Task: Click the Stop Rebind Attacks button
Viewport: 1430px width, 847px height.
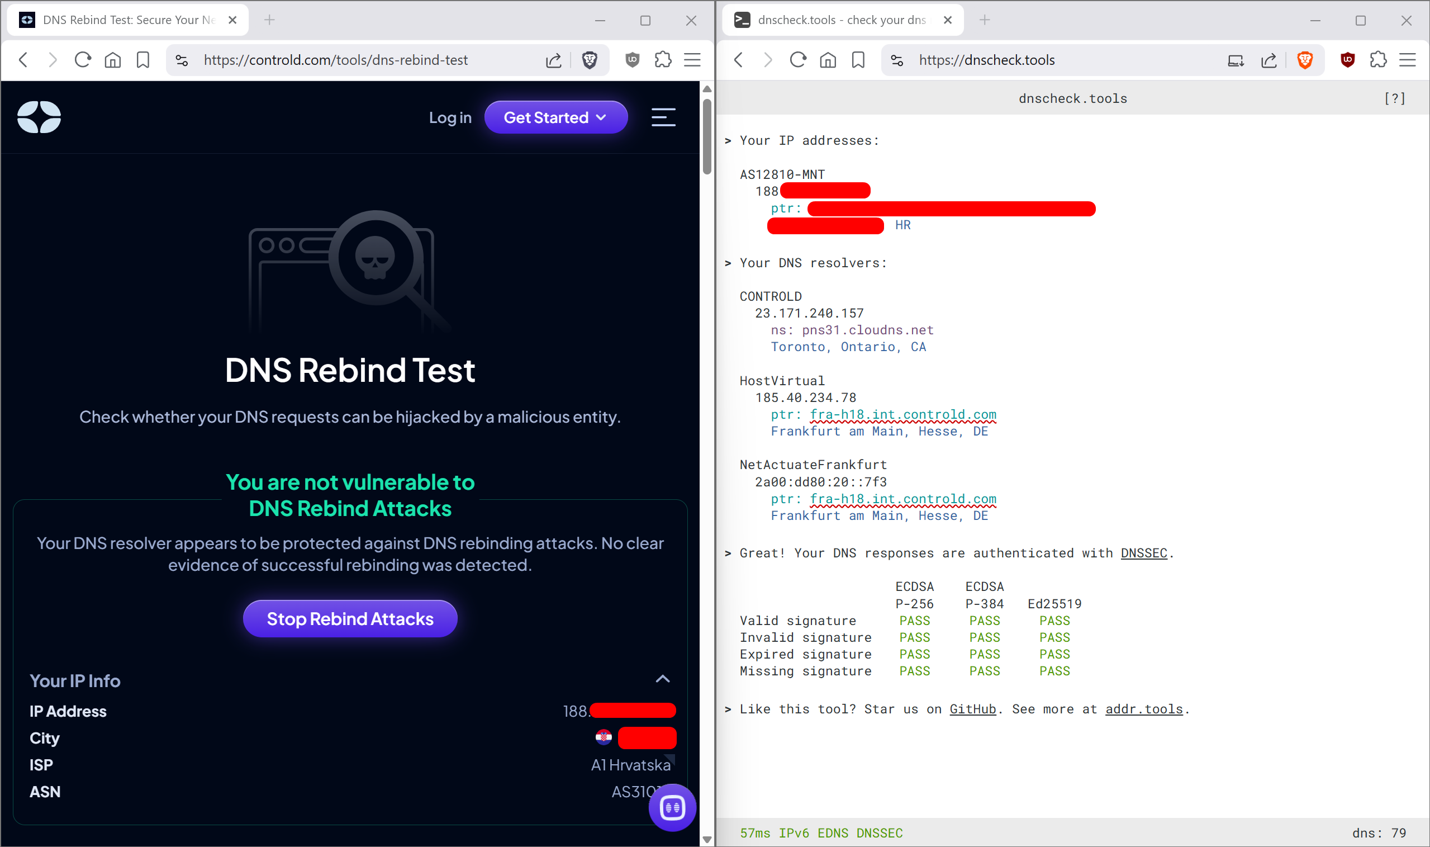Action: [350, 619]
